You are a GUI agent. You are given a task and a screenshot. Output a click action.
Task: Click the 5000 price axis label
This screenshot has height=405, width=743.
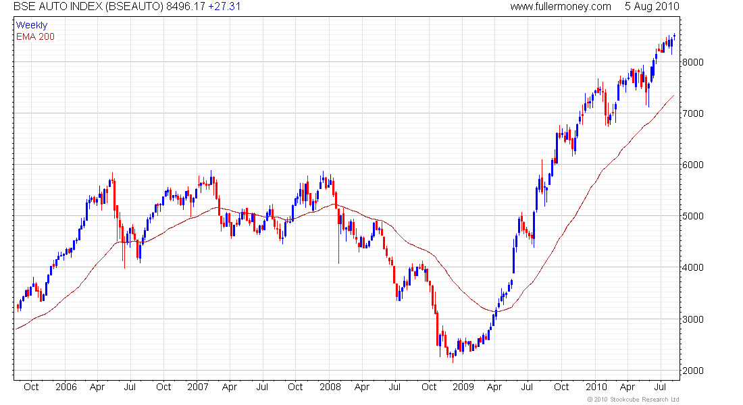(693, 216)
